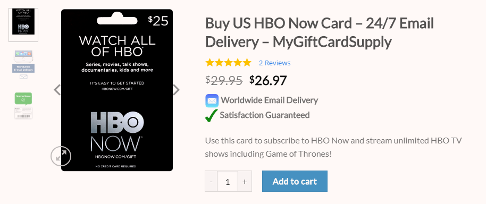Image resolution: width=486 pixels, height=204 pixels.
Task: Open the 2 Reviews link
Action: 274,63
